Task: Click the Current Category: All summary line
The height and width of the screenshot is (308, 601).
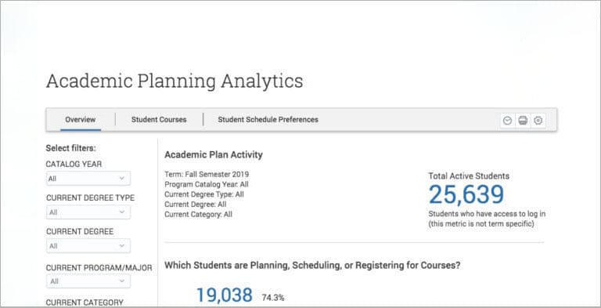Action: tap(198, 214)
